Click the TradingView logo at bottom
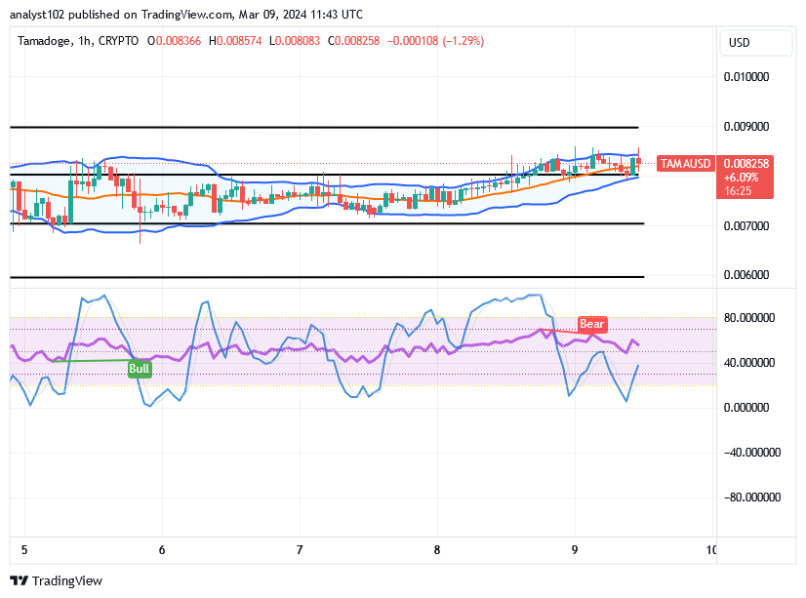 56,580
